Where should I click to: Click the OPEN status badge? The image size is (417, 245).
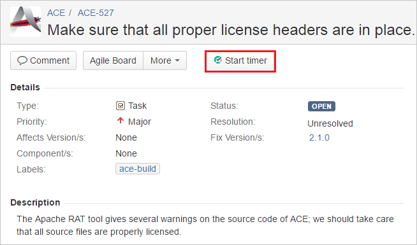click(321, 106)
